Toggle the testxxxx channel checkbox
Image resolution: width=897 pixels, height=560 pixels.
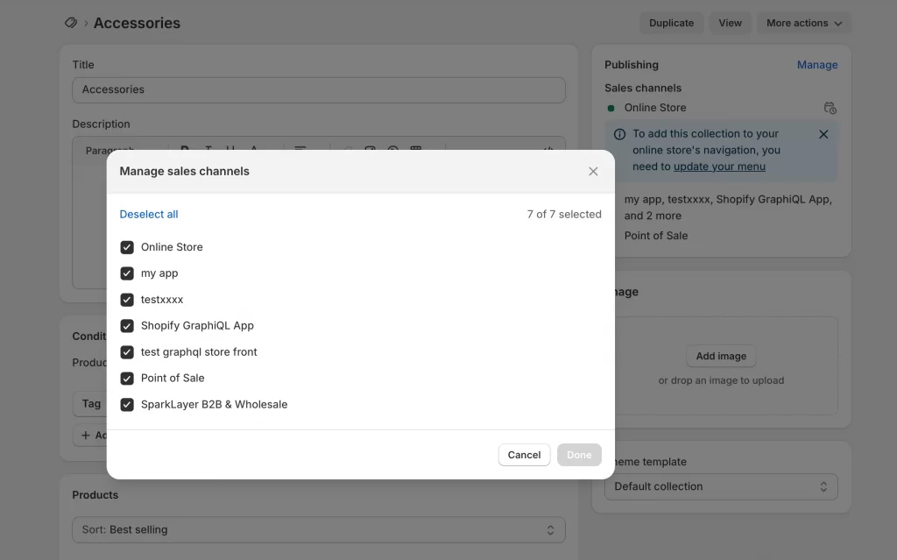(127, 300)
